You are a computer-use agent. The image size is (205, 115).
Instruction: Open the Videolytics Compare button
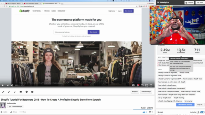(189, 3)
